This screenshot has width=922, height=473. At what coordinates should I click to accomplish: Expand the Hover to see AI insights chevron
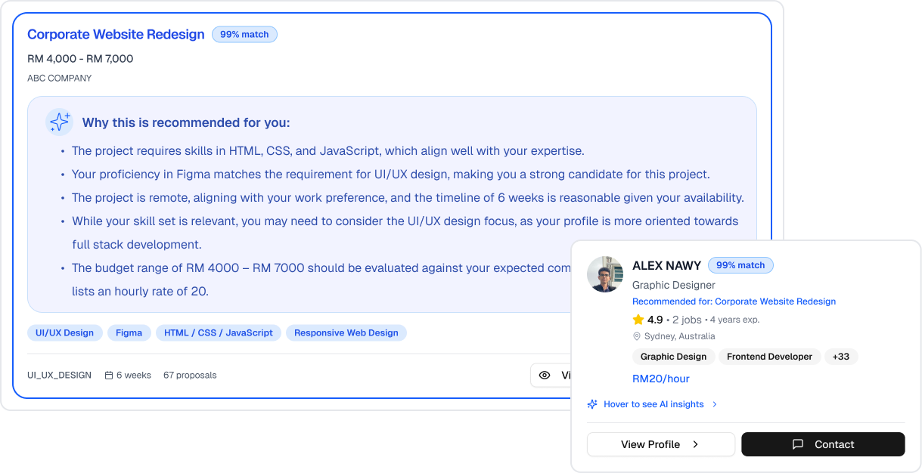[715, 404]
